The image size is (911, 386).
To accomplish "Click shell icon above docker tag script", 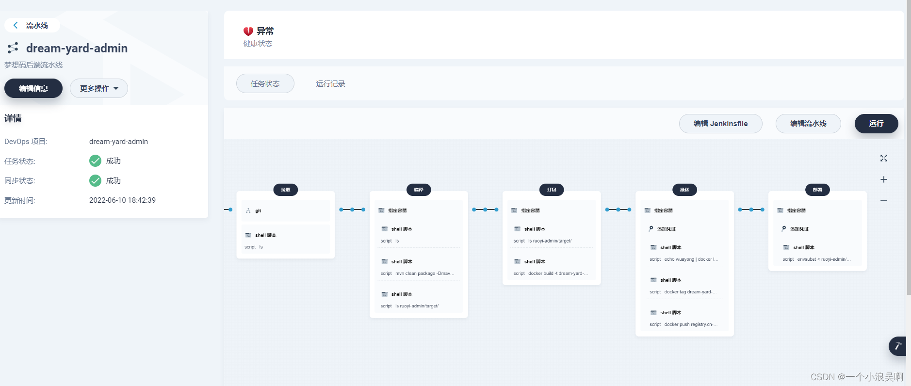I will pyautogui.click(x=653, y=280).
